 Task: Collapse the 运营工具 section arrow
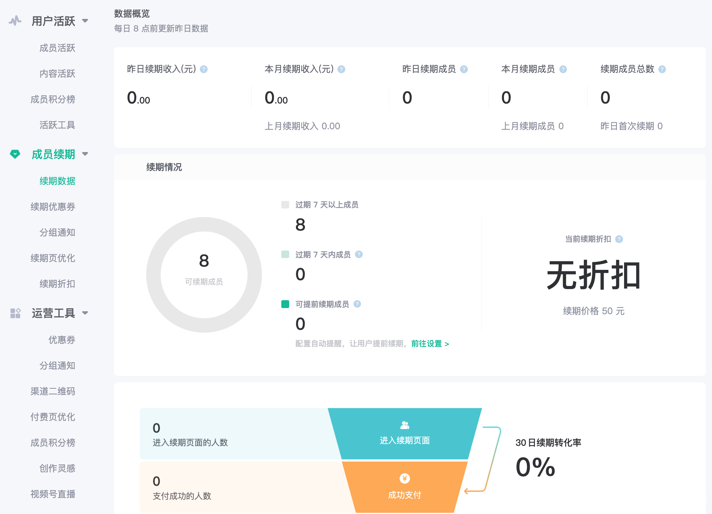(x=85, y=313)
